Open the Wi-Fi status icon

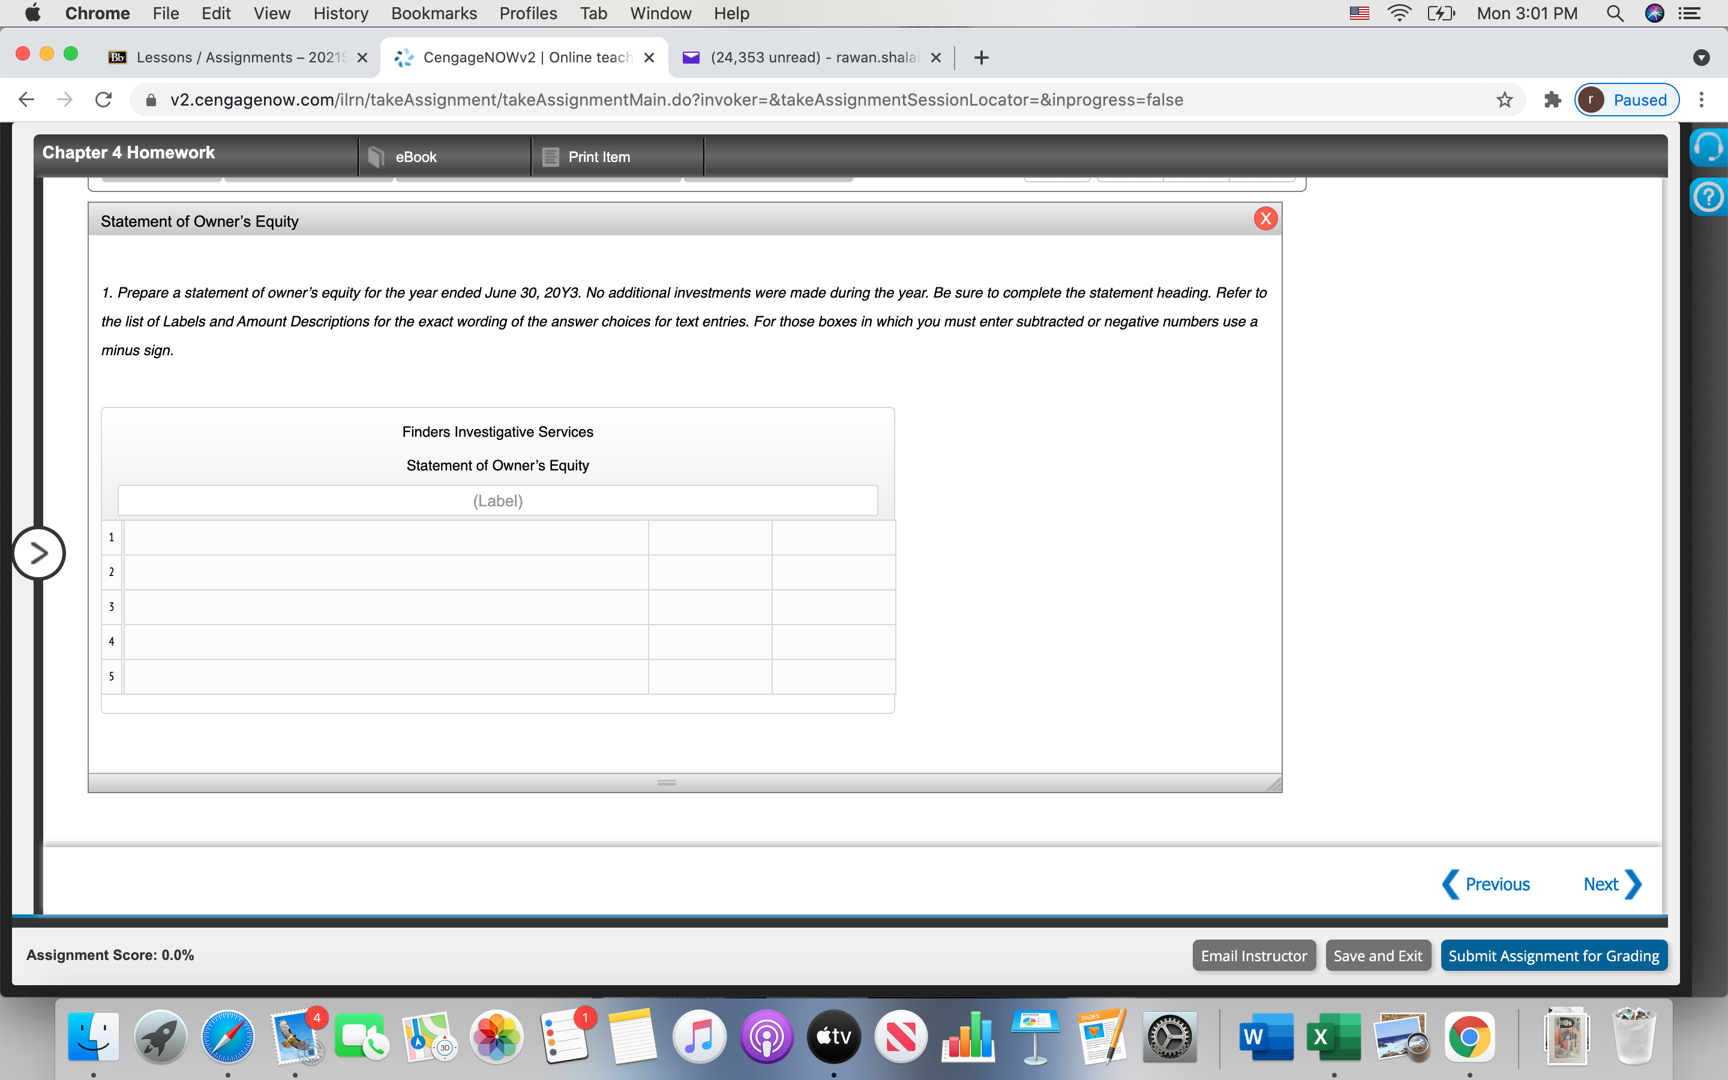[x=1399, y=13]
